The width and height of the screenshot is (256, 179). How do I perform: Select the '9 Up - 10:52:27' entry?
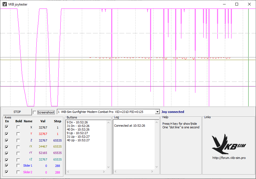click(x=77, y=133)
